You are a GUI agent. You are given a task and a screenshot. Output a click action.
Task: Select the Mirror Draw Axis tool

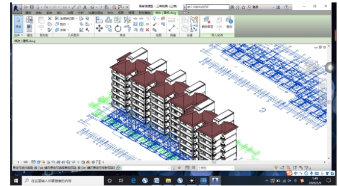coord(127,20)
